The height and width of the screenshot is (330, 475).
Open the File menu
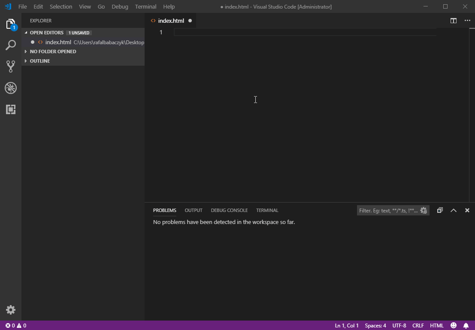point(22,6)
